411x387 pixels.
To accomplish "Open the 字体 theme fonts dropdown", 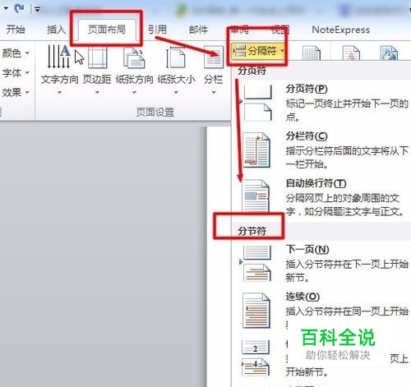I will [x=16, y=73].
